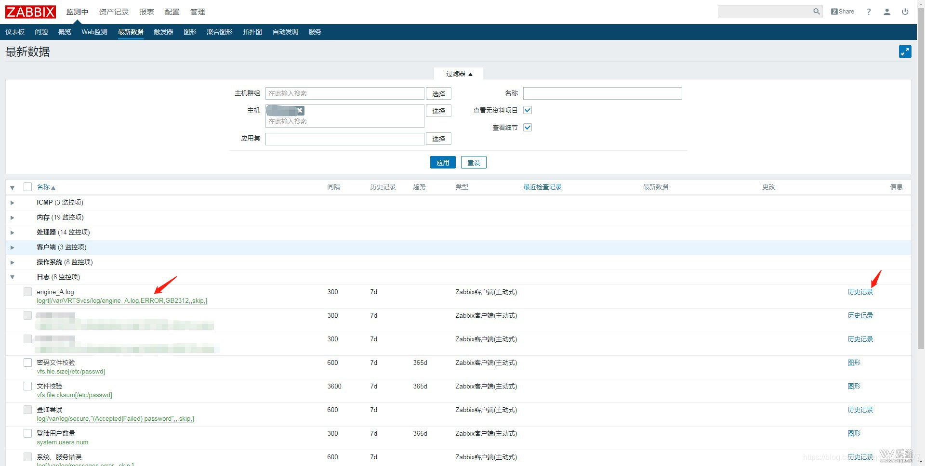
Task: Click 选择 button for 主机
Action: (438, 111)
